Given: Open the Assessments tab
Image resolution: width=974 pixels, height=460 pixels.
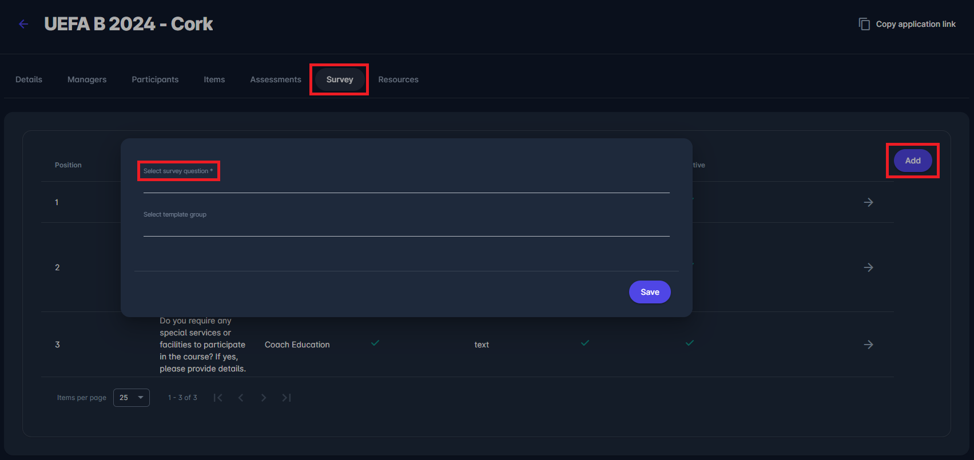Looking at the screenshot, I should 275,79.
